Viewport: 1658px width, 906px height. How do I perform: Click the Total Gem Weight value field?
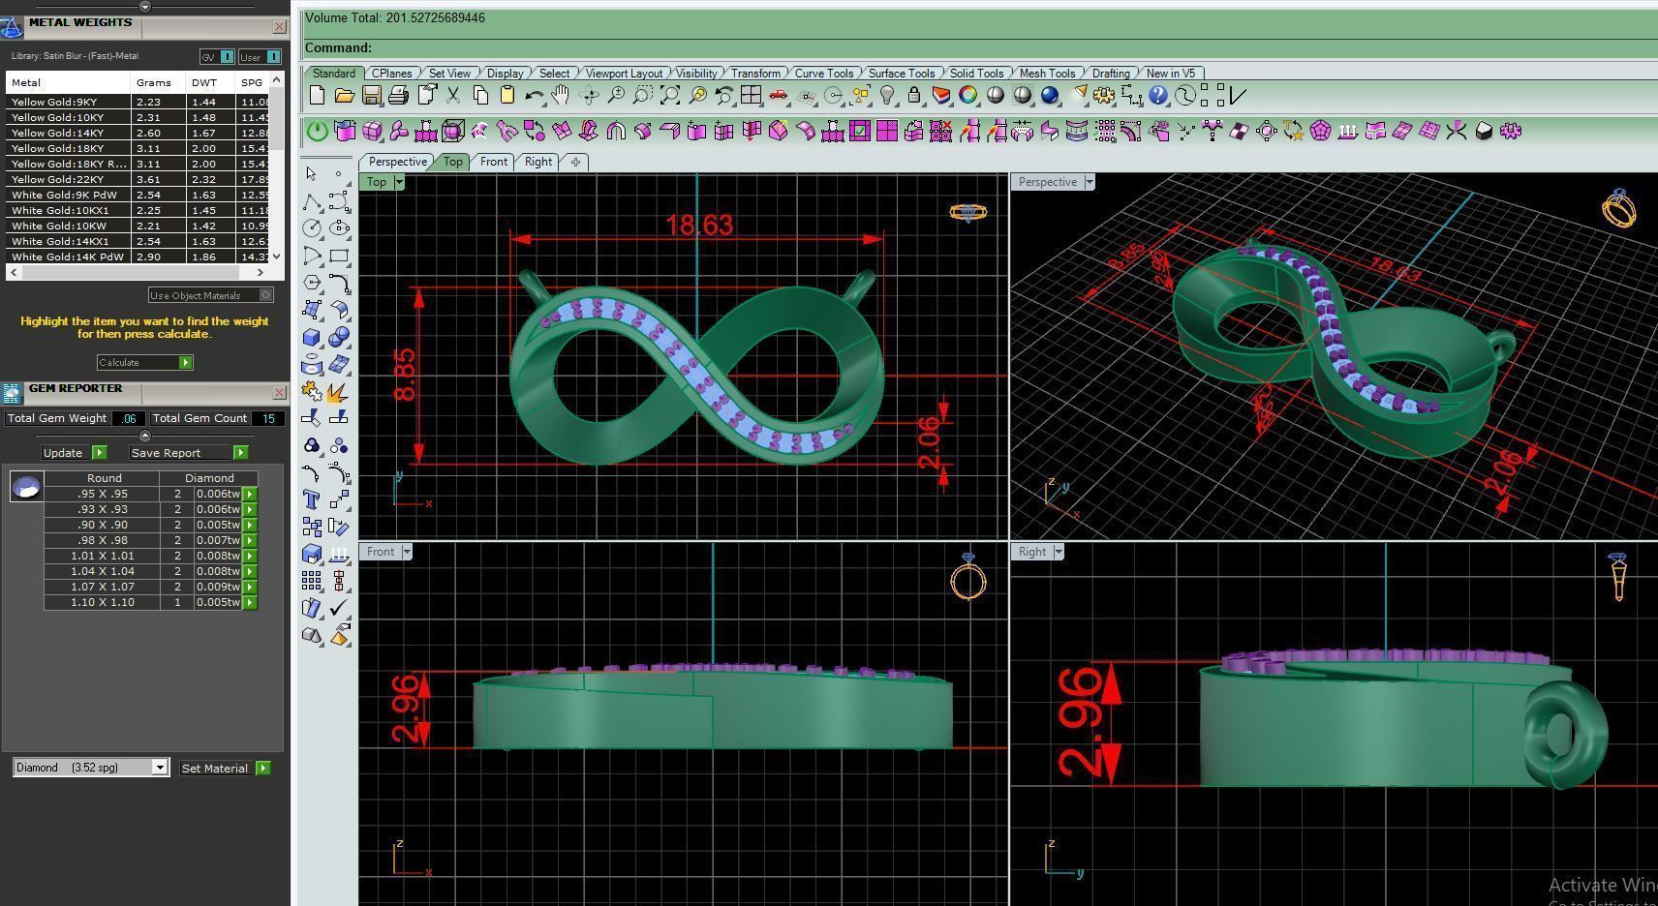pyautogui.click(x=129, y=418)
